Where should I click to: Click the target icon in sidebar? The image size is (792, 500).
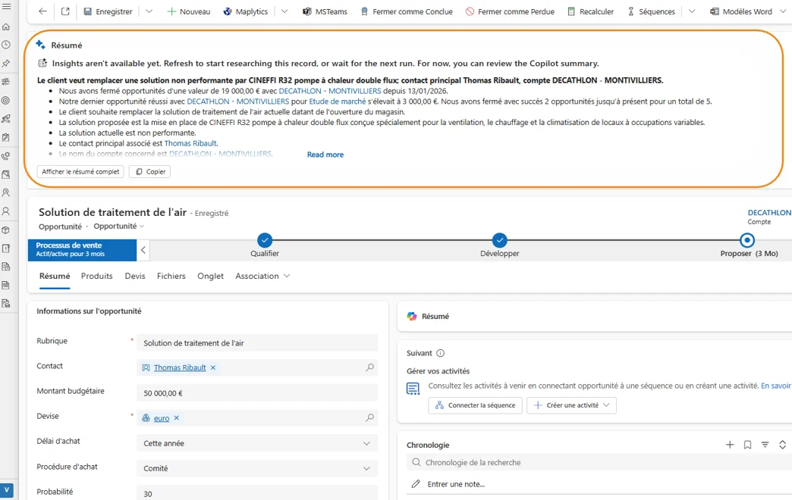point(6,101)
